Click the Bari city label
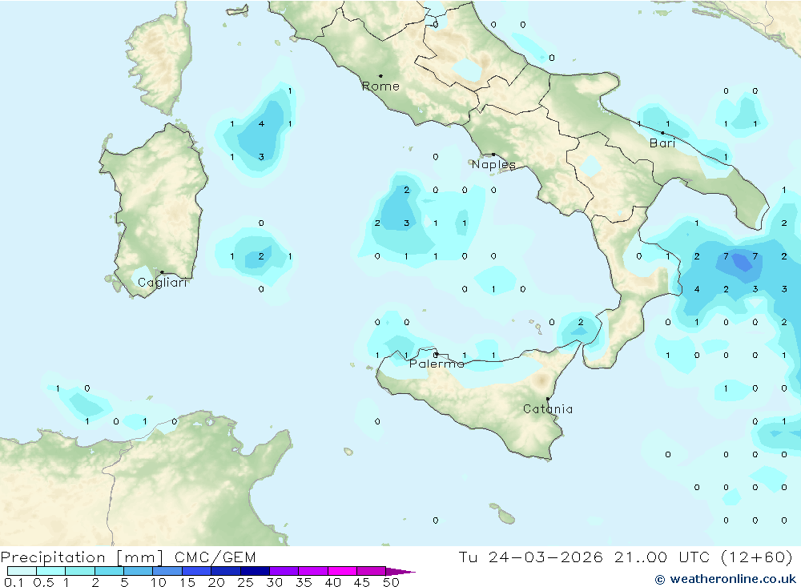The image size is (801, 587). pos(662,143)
